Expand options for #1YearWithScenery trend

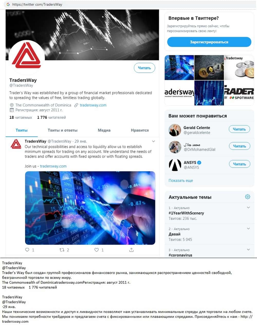pyautogui.click(x=248, y=207)
